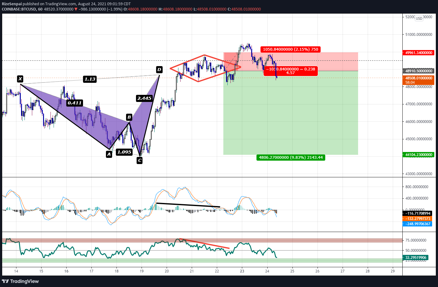Click the COINBASE:BTCUSD symbol text

point(19,9)
